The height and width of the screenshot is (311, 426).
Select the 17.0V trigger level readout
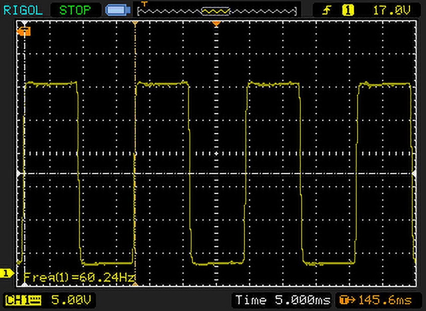click(392, 11)
